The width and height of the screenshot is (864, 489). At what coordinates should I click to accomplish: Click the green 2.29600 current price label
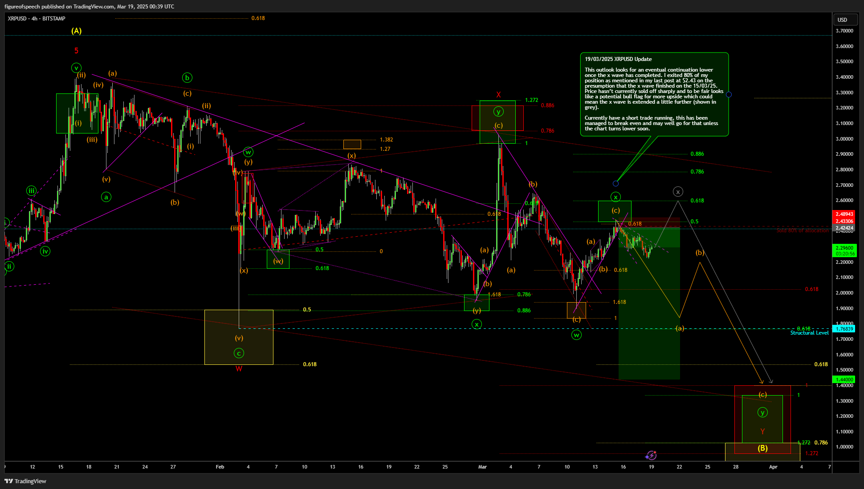844,248
